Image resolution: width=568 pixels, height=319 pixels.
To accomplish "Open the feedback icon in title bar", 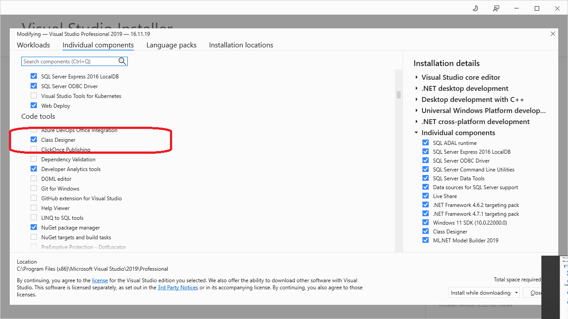I will tap(496, 8).
